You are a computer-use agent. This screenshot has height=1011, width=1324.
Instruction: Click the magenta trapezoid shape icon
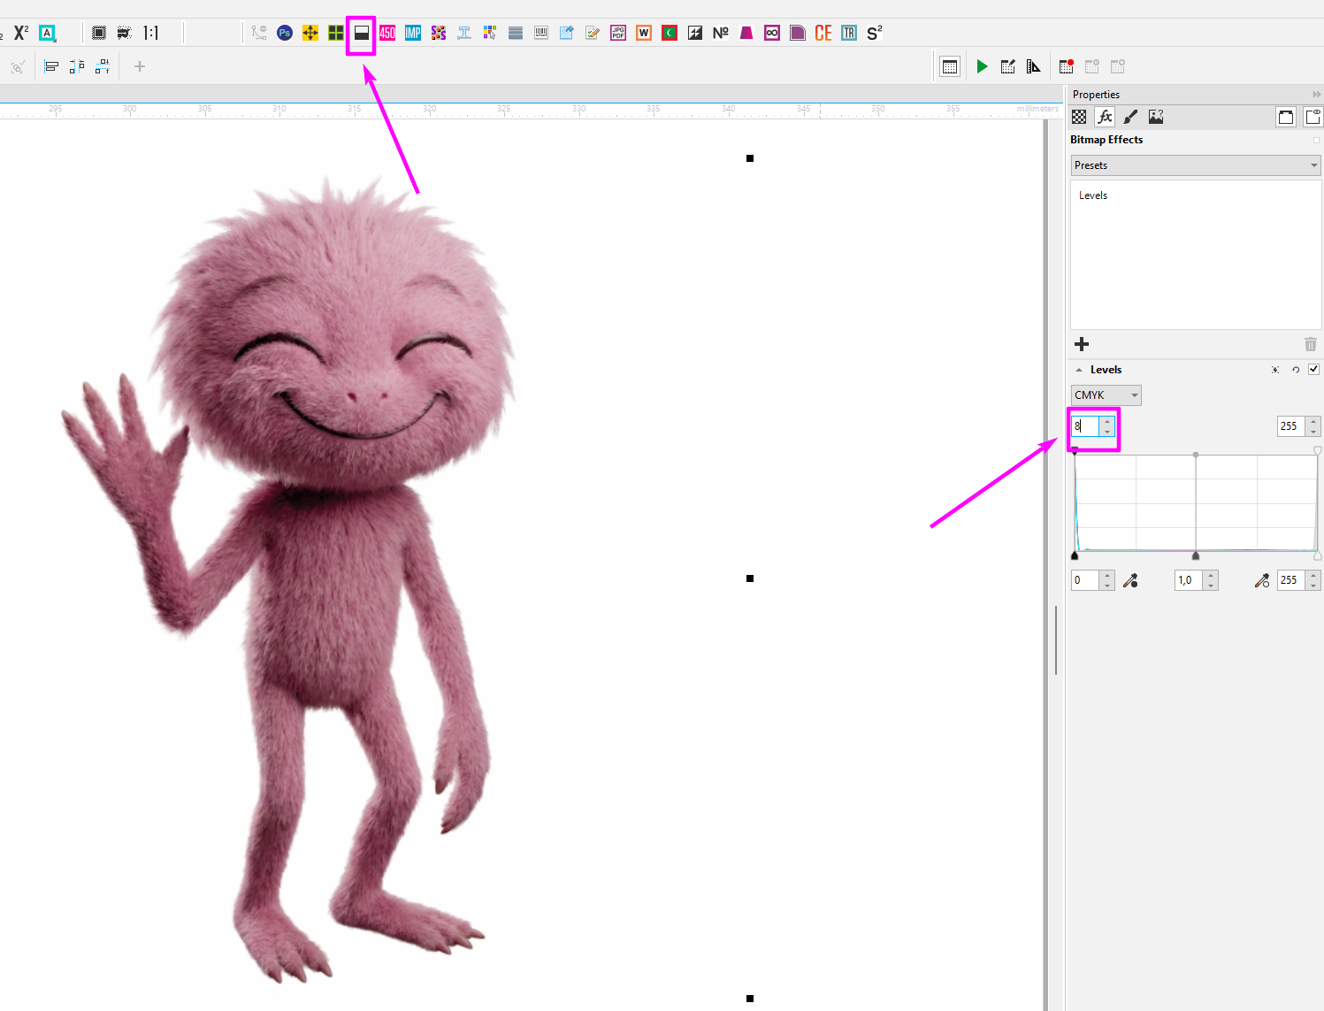[x=746, y=33]
